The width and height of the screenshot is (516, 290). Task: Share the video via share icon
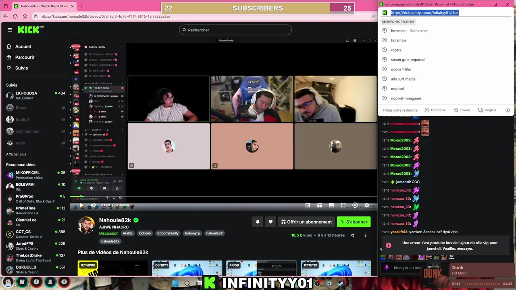tap(352, 235)
